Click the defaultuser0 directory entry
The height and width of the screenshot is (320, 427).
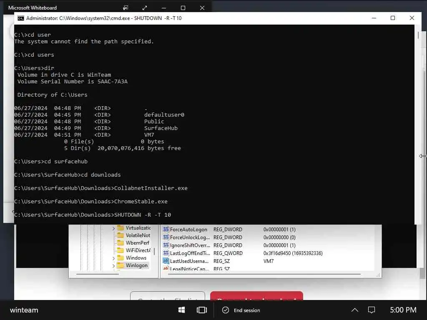pyautogui.click(x=164, y=115)
